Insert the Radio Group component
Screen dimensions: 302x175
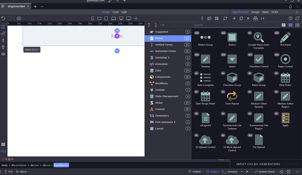(x=259, y=80)
